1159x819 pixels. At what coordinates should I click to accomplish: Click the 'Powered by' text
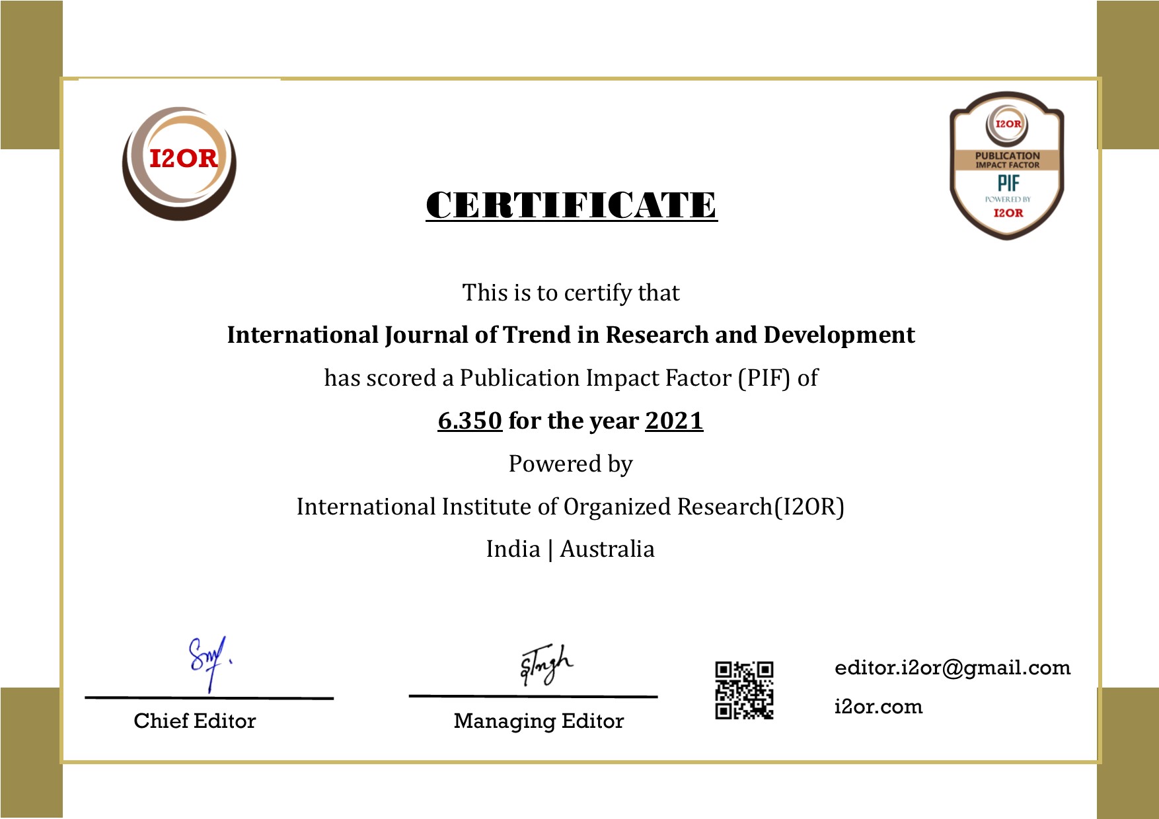point(571,464)
